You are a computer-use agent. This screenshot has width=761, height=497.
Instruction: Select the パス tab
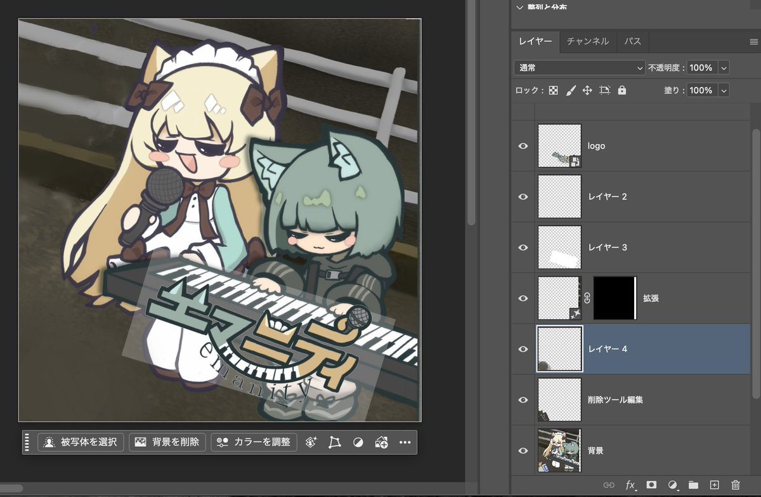click(x=633, y=41)
